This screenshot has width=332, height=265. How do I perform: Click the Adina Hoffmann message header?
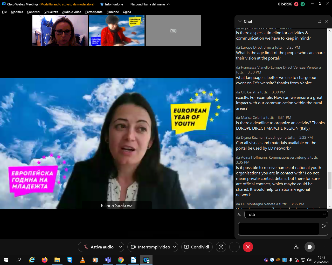pyautogui.click(x=277, y=160)
